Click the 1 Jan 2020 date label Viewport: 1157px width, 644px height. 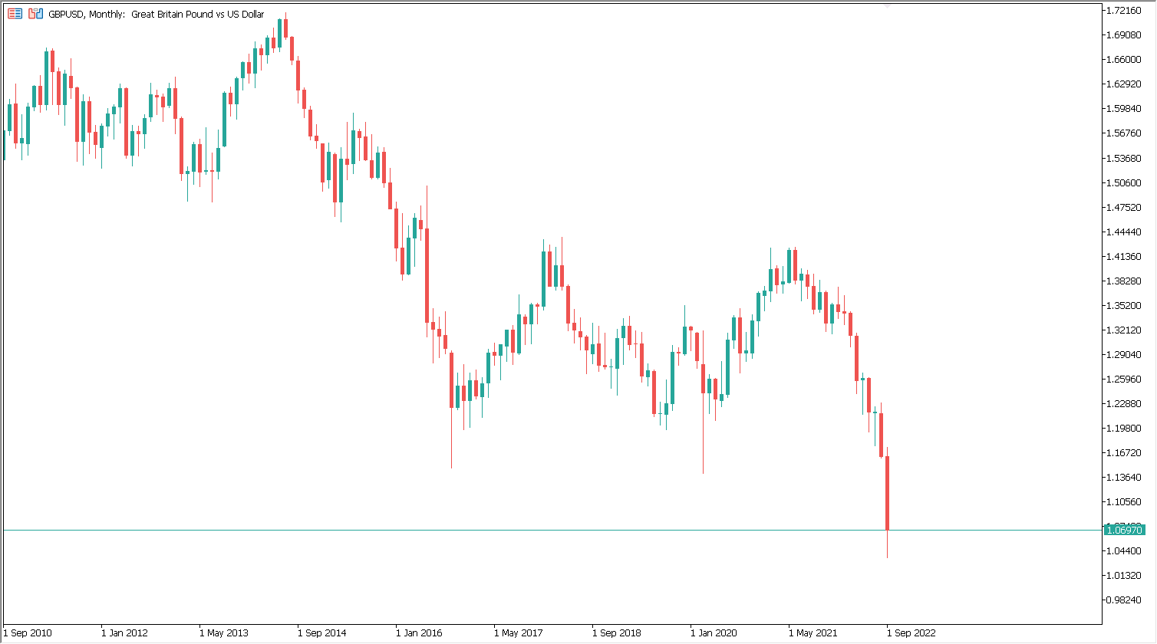pos(714,633)
